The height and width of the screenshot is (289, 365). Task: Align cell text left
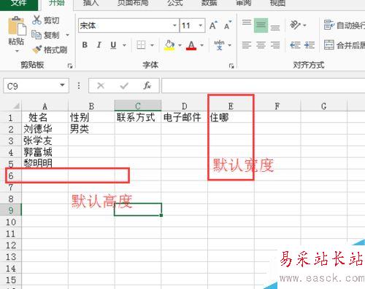pyautogui.click(x=247, y=45)
